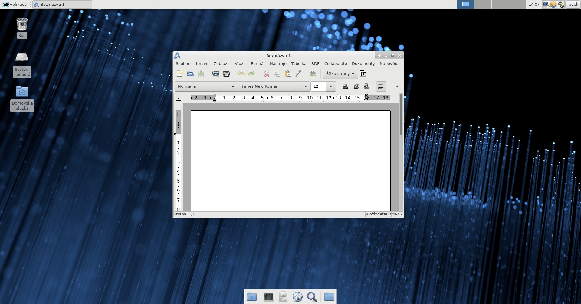This screenshot has width=581, height=304.
Task: Click Vložit insert mode in status bar
Action: (371, 214)
